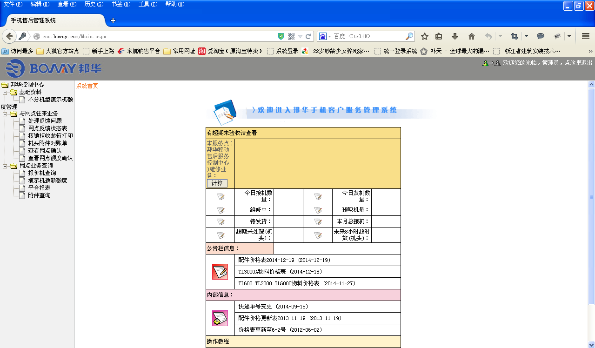
Task: Reload the page with the refresh icon
Action: (308, 36)
